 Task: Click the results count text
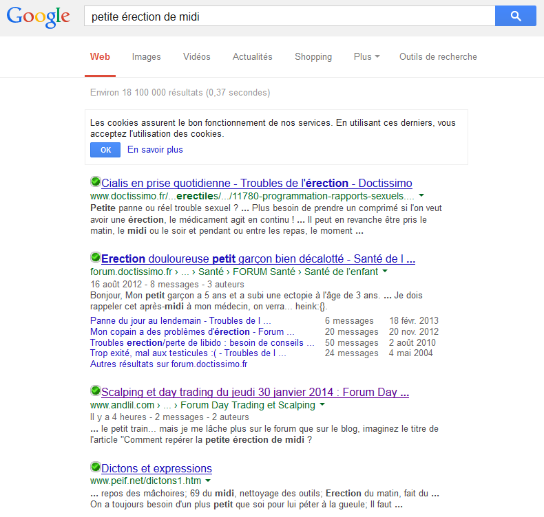click(x=180, y=92)
